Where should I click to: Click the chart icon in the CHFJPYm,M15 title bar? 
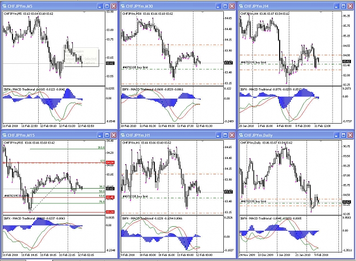pos(5,135)
